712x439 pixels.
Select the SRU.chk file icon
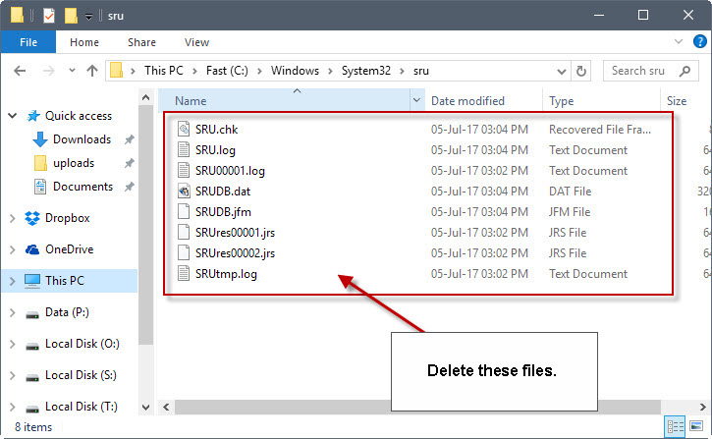(x=184, y=130)
